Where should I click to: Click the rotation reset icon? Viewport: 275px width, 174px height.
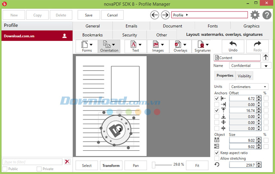point(217,165)
